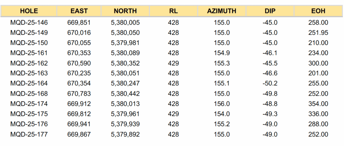Screen dimensions: 344x146
Task: Click east value 670,016
Action: click(79, 33)
